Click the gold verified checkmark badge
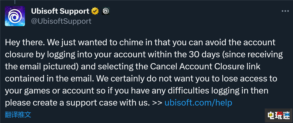The width and height of the screenshot is (293, 123). [95, 11]
